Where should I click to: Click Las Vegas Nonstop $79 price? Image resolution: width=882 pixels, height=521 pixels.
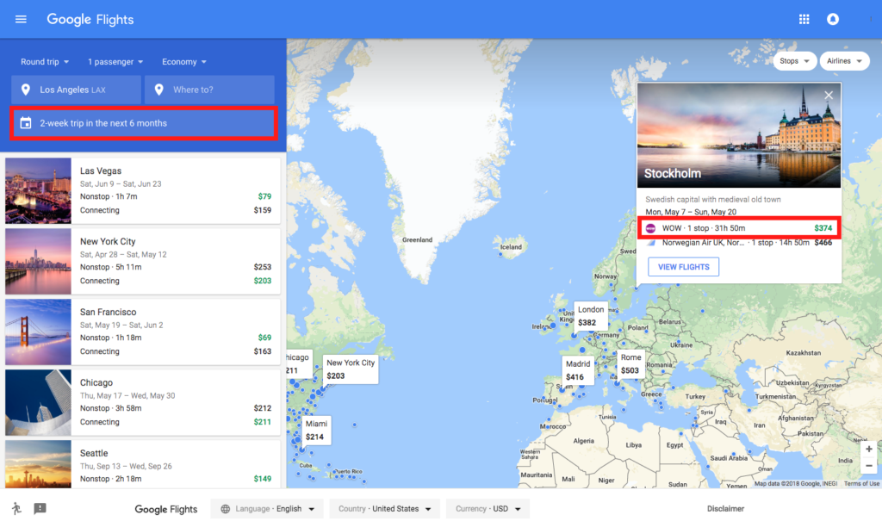[x=264, y=196]
